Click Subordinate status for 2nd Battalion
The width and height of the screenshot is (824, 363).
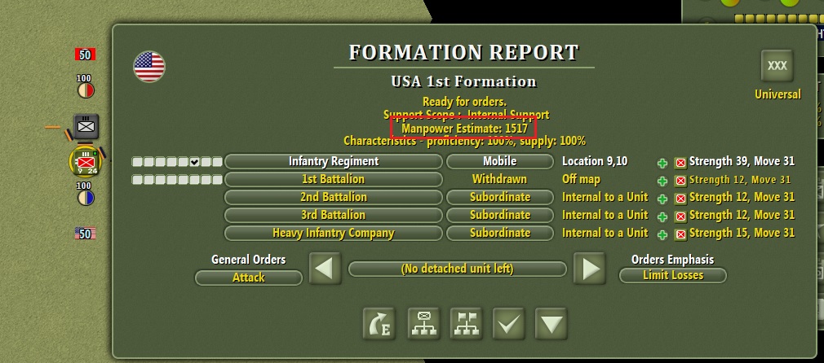coord(500,197)
